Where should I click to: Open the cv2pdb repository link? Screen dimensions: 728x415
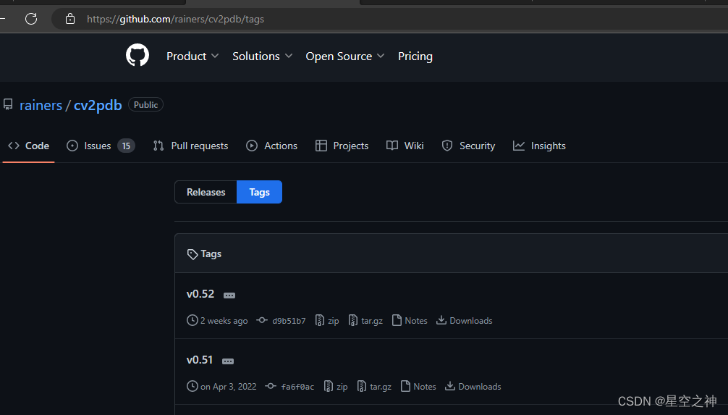pos(98,105)
